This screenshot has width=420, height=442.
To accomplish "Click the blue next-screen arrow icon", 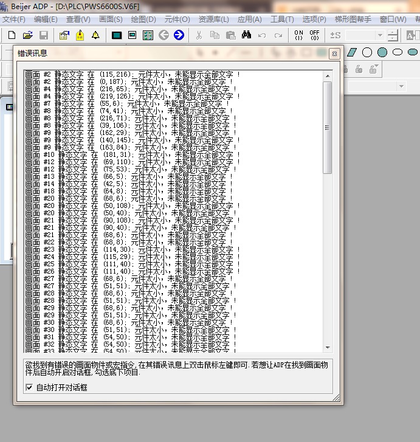I will [179, 35].
